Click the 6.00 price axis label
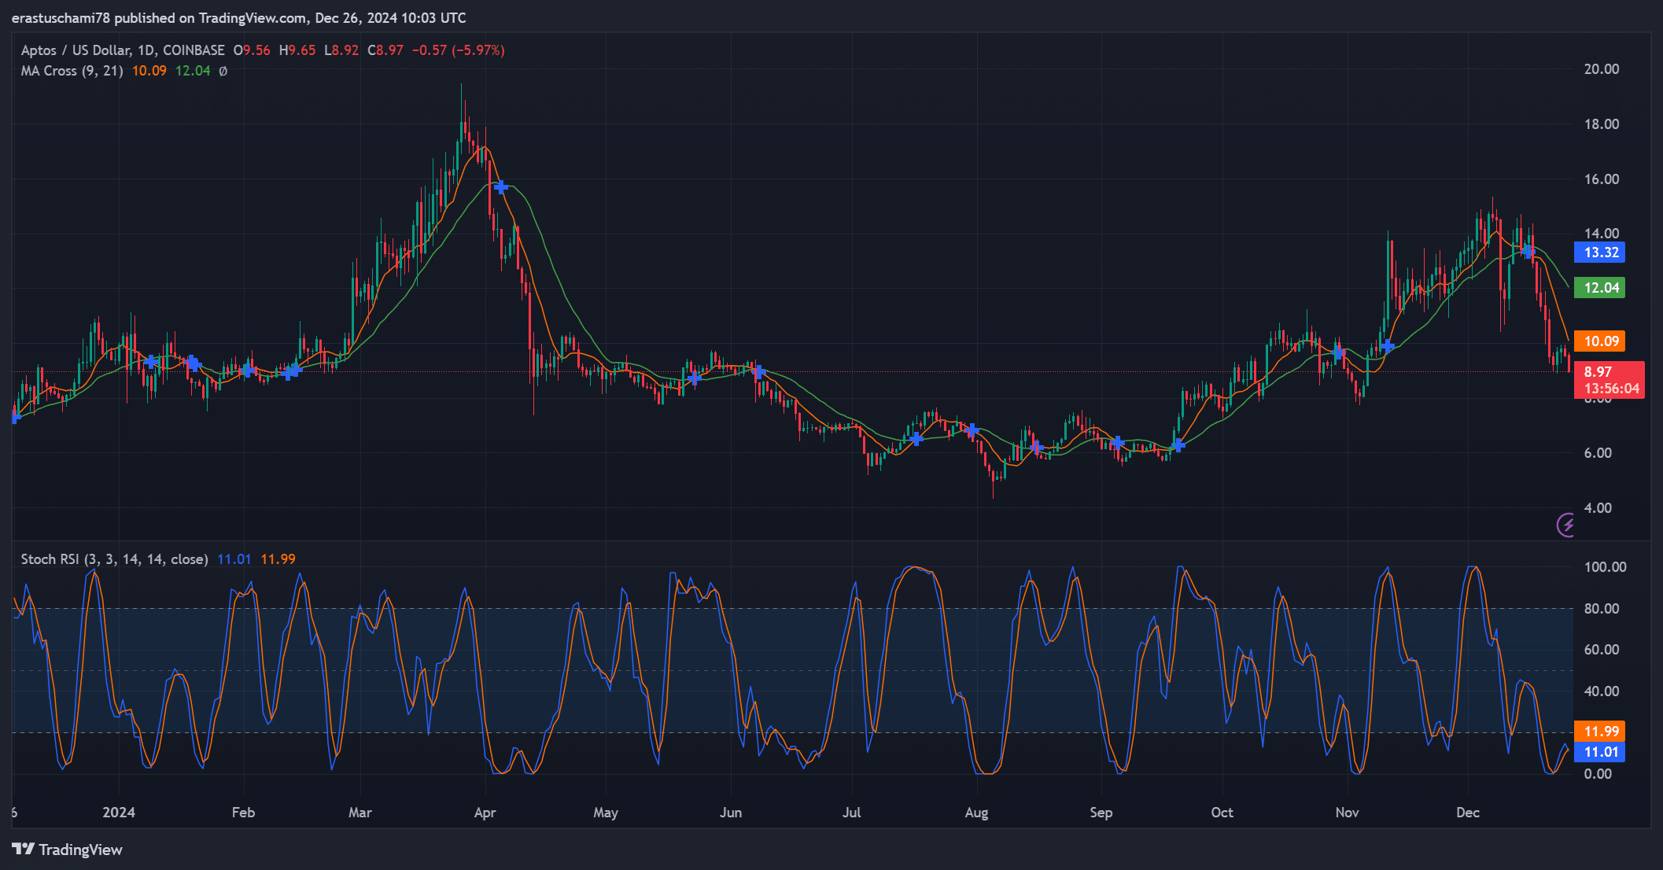 pos(1598,453)
